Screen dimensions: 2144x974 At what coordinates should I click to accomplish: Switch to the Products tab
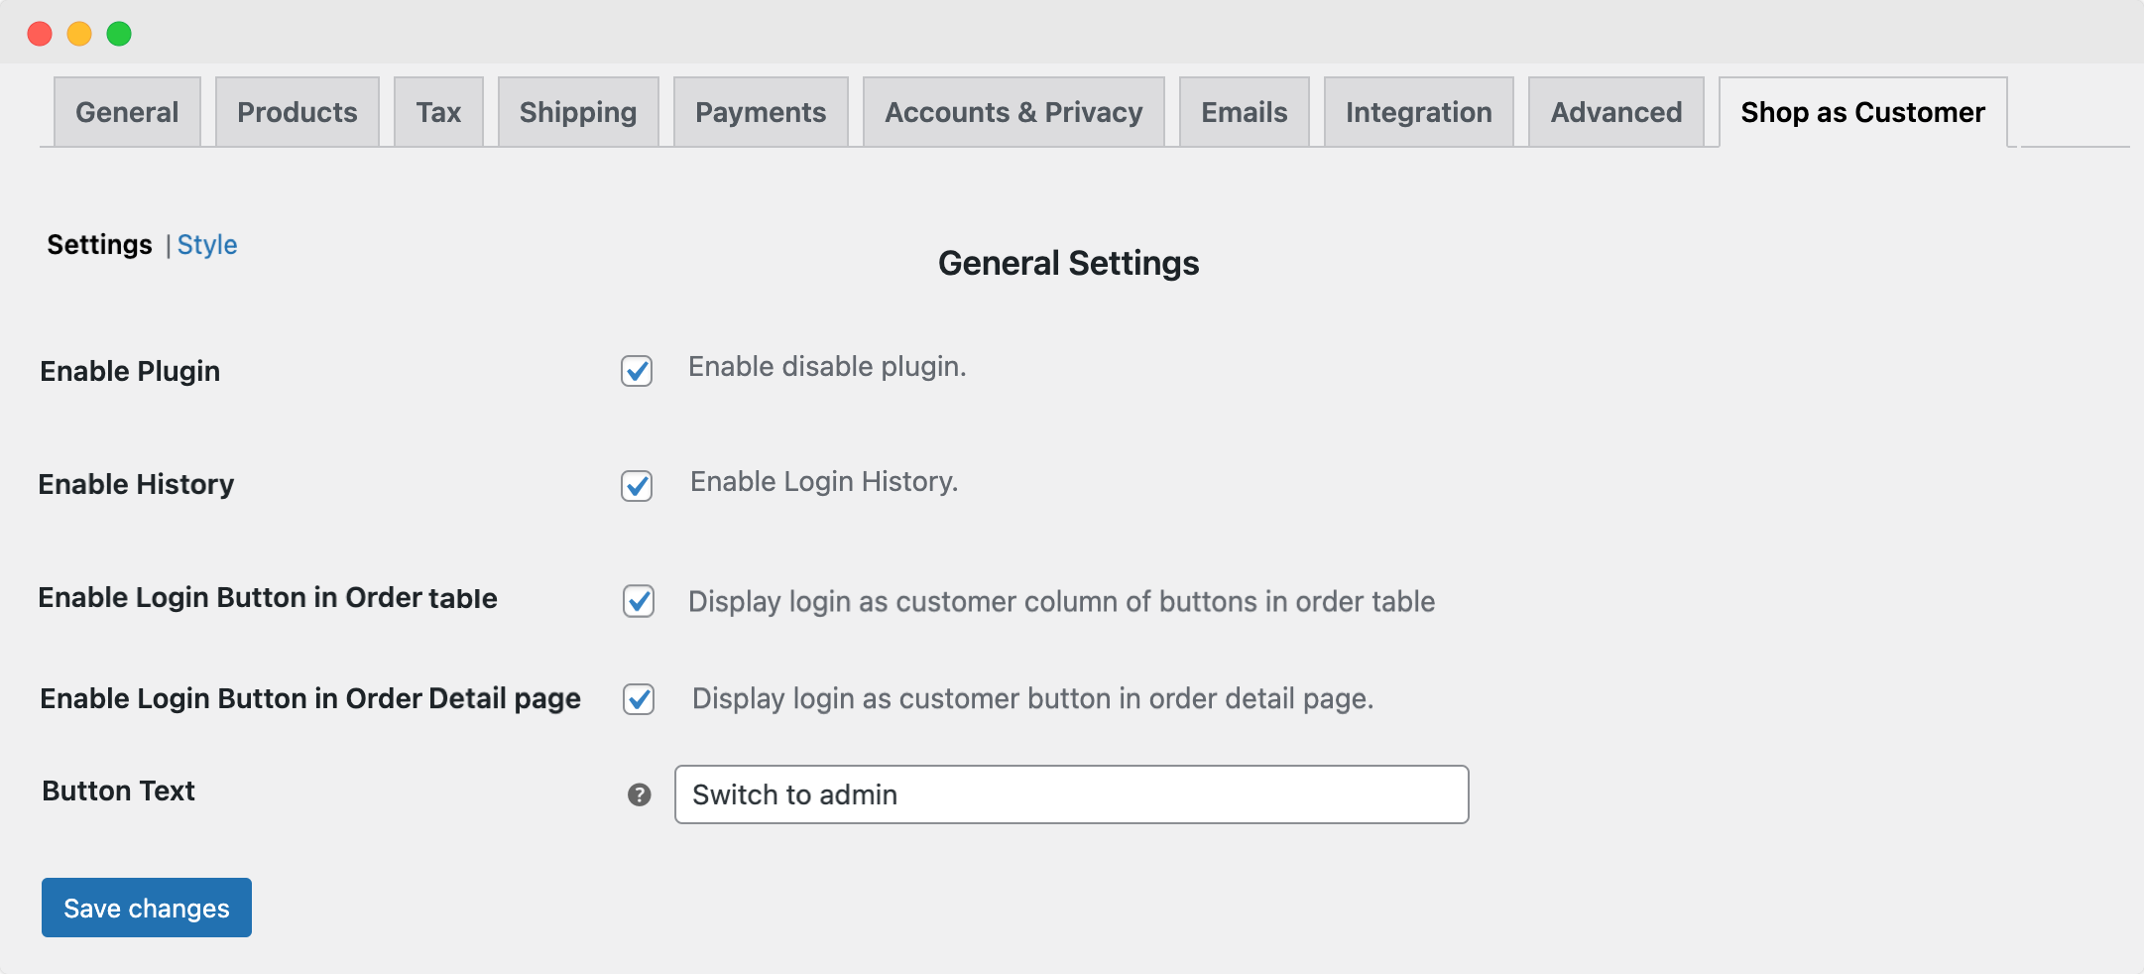(296, 111)
